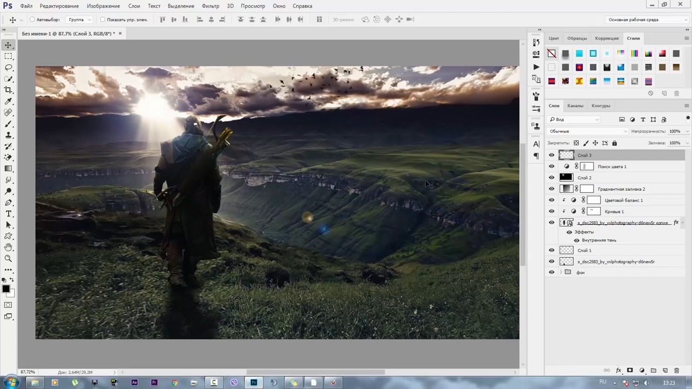Hide the Градиентная заливка 2 layer

(x=551, y=189)
